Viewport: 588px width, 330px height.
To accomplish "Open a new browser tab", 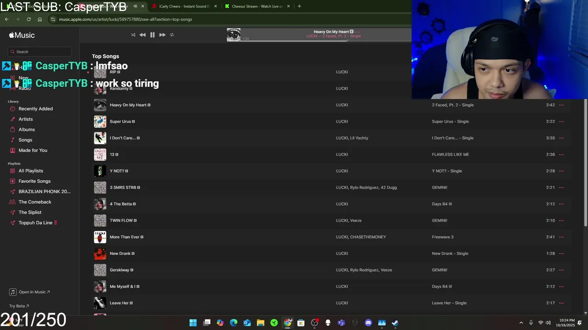I will point(300,6).
